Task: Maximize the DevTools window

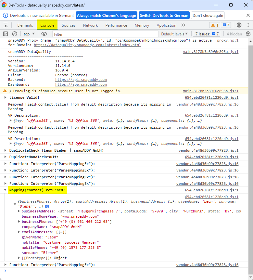Action: 231,5
